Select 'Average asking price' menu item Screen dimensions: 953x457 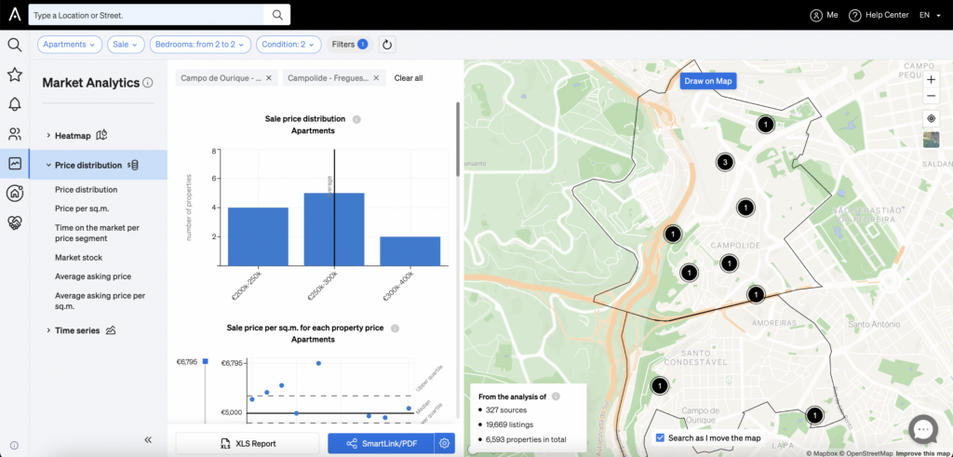[93, 276]
